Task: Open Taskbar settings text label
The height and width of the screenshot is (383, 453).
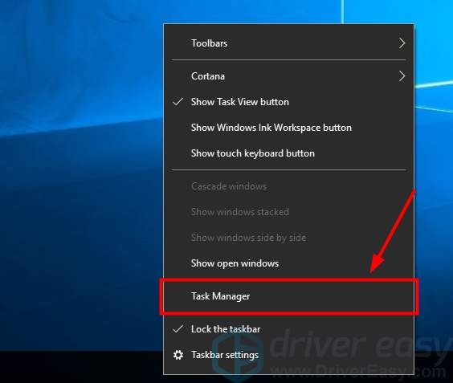Action: [225, 355]
